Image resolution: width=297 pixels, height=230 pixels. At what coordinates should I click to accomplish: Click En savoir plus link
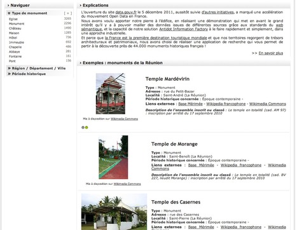point(271,53)
